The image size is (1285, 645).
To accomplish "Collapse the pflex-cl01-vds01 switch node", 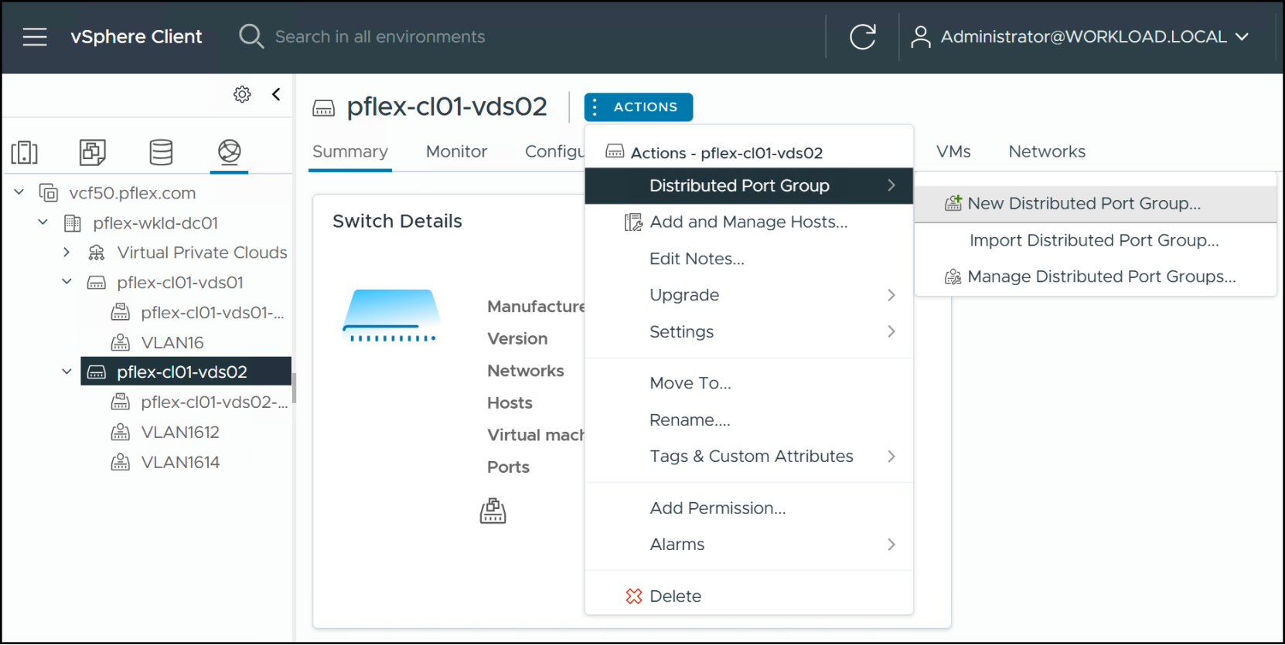I will tap(66, 282).
